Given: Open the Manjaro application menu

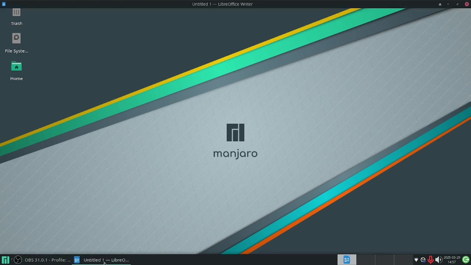Looking at the screenshot, I should pos(5,260).
